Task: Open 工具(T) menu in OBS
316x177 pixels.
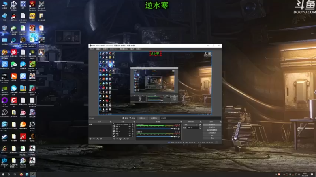Action: (x=132, y=49)
